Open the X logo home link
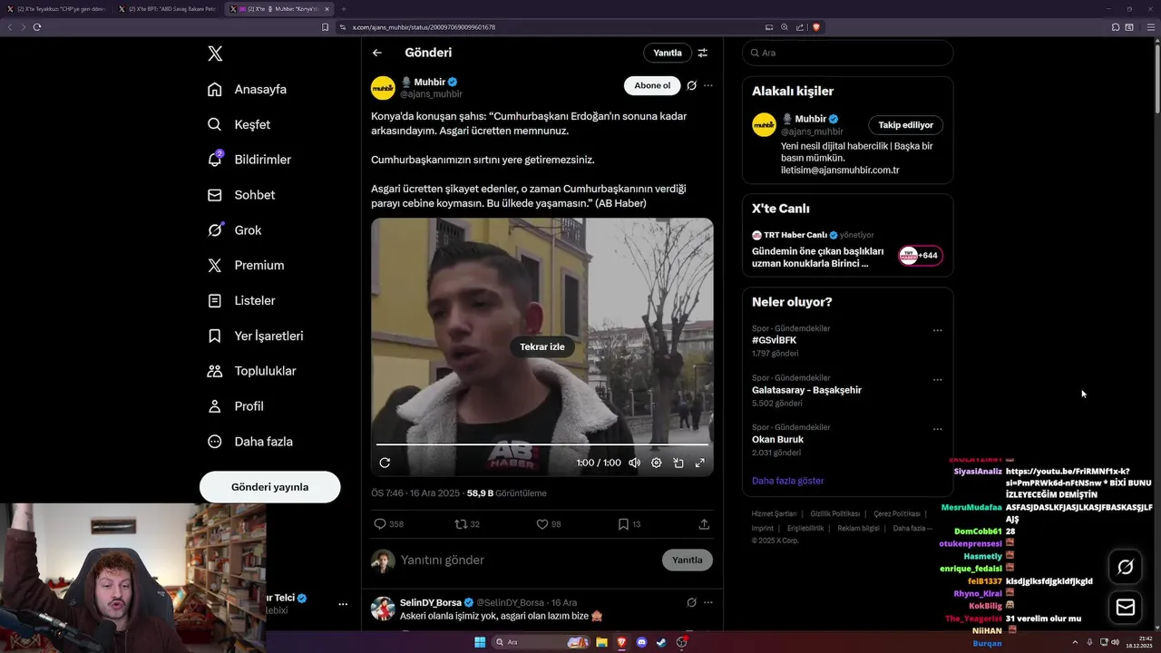The width and height of the screenshot is (1161, 653). (x=215, y=54)
